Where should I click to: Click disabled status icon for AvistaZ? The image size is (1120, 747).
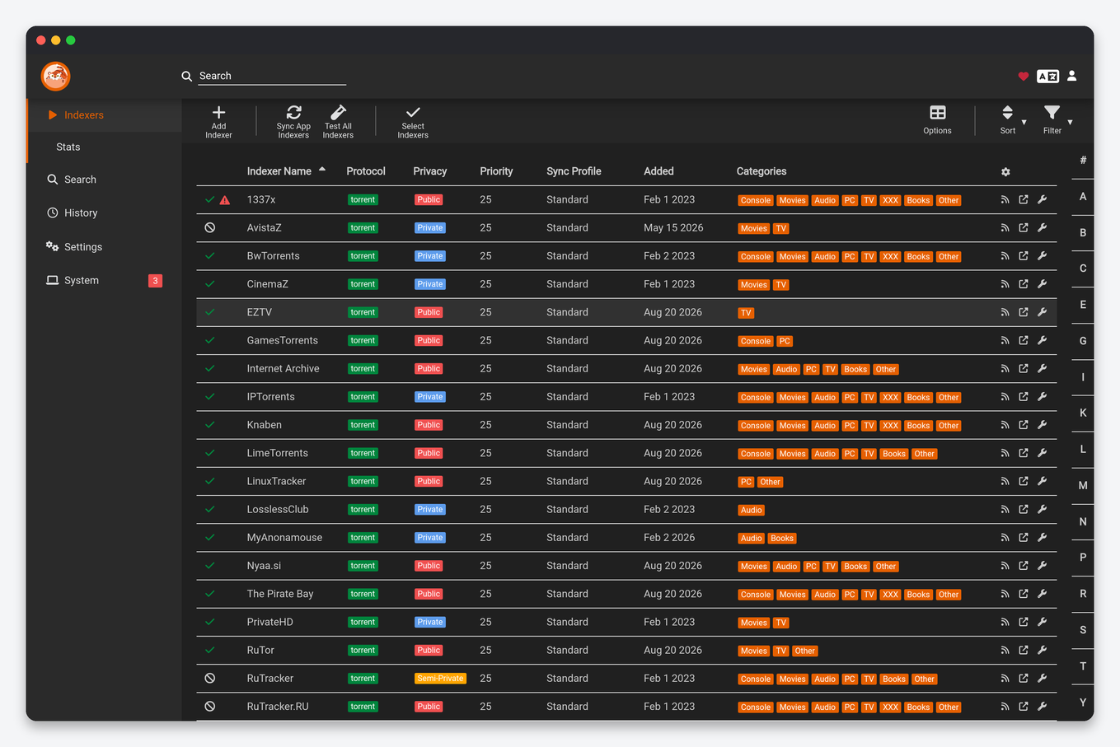pyautogui.click(x=210, y=228)
